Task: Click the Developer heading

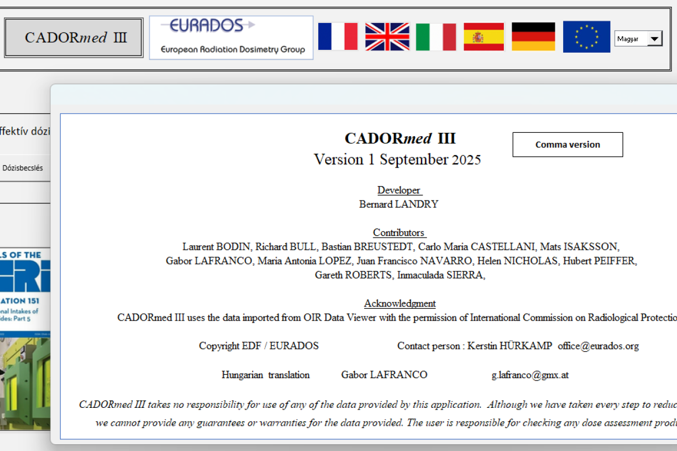Action: [399, 190]
